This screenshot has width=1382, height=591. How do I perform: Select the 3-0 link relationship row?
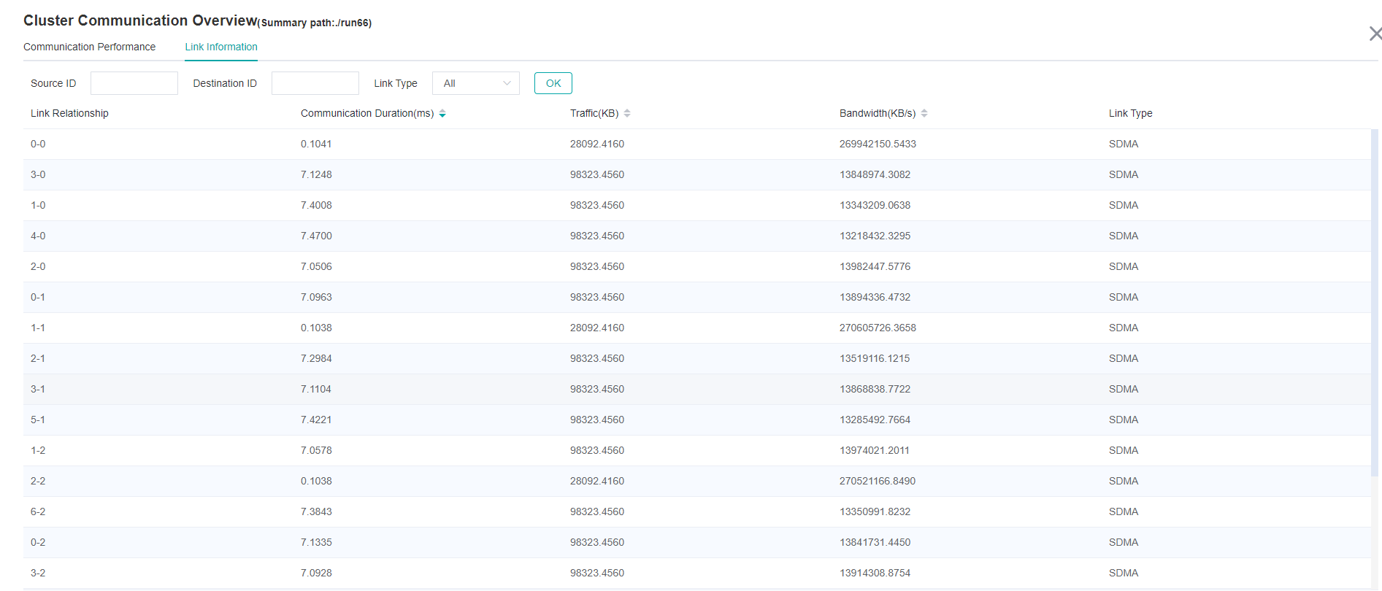coord(38,175)
